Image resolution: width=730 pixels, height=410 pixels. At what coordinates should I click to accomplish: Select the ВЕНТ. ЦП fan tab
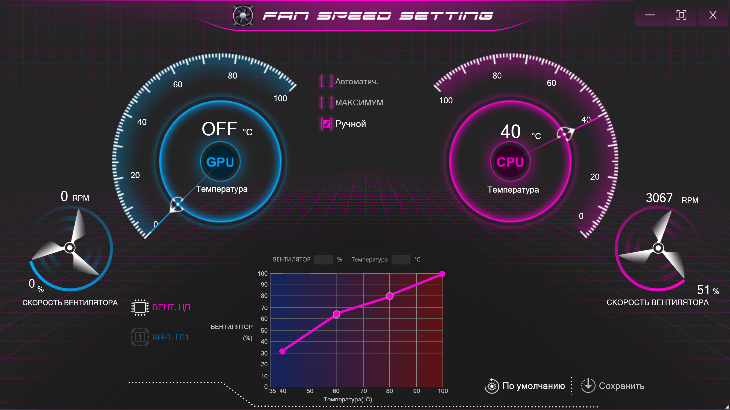tap(172, 307)
